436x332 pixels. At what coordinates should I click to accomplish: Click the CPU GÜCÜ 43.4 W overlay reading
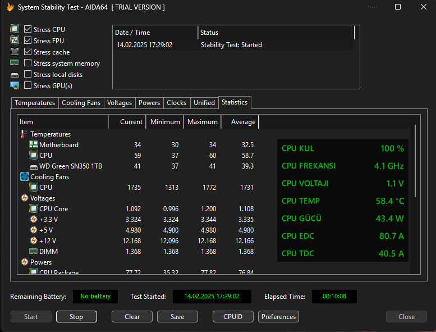342,218
